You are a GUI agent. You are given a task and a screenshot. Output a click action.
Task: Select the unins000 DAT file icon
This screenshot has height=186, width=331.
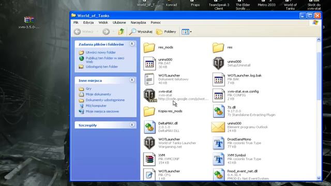click(149, 63)
